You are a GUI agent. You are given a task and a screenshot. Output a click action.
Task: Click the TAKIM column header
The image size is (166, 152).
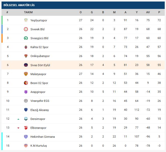tap(28, 12)
